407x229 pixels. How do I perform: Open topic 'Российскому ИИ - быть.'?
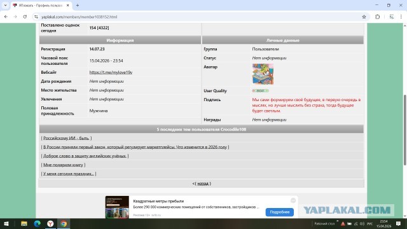point(66,138)
